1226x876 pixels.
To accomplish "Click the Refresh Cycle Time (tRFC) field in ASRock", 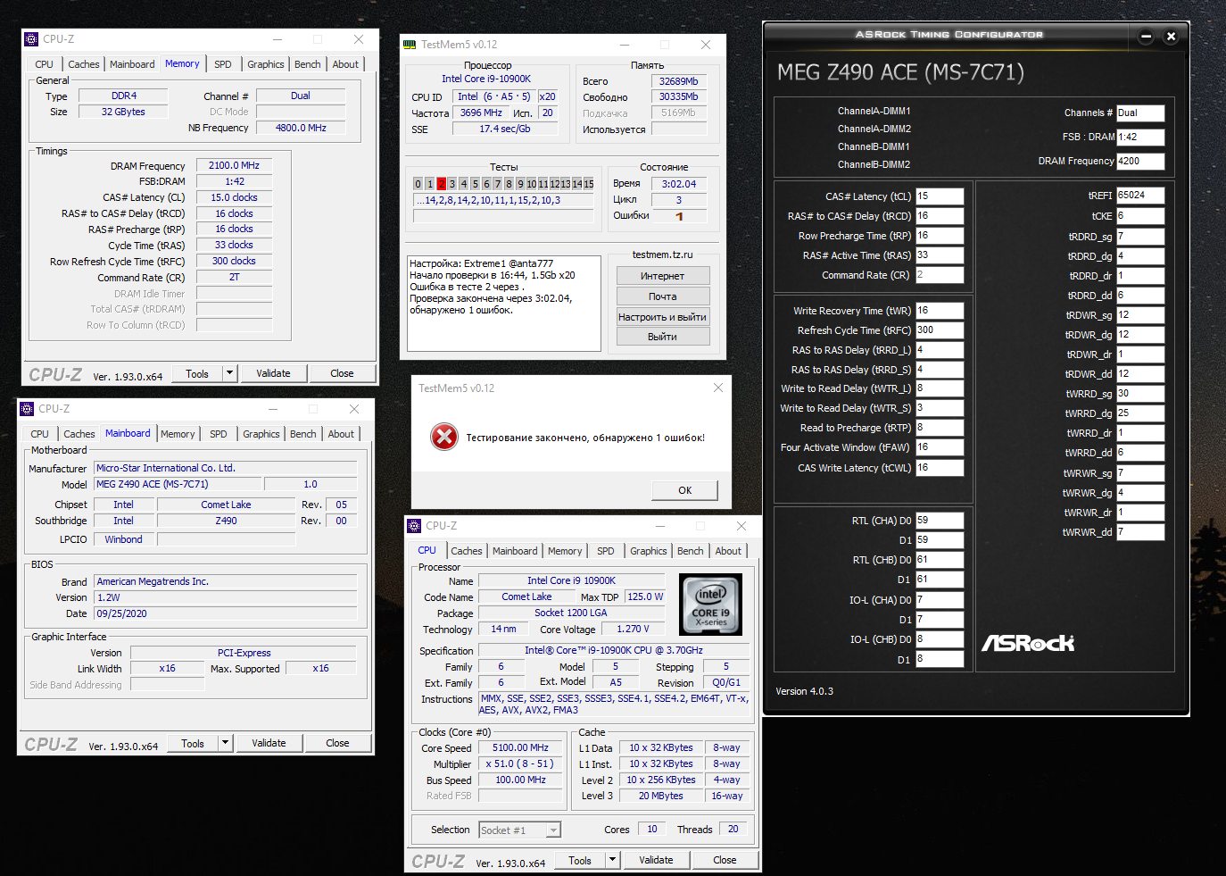I will click(940, 330).
